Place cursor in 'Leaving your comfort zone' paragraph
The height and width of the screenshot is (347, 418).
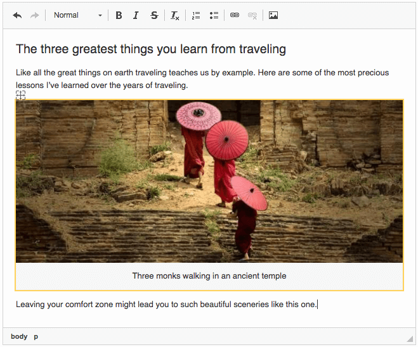[166, 305]
